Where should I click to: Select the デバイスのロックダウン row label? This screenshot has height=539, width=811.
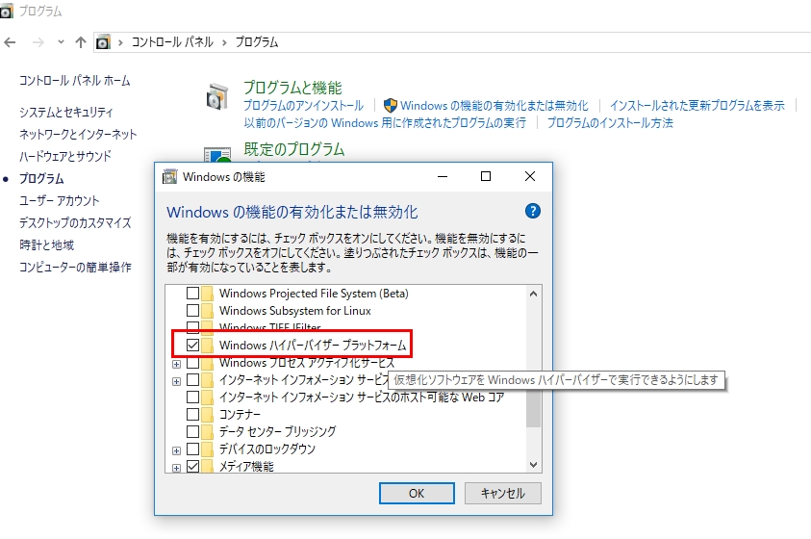click(267, 449)
